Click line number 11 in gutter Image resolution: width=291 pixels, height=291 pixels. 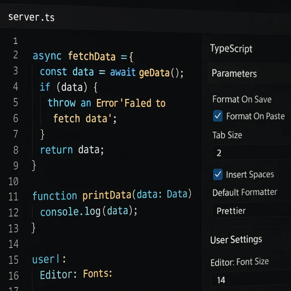tap(13, 197)
